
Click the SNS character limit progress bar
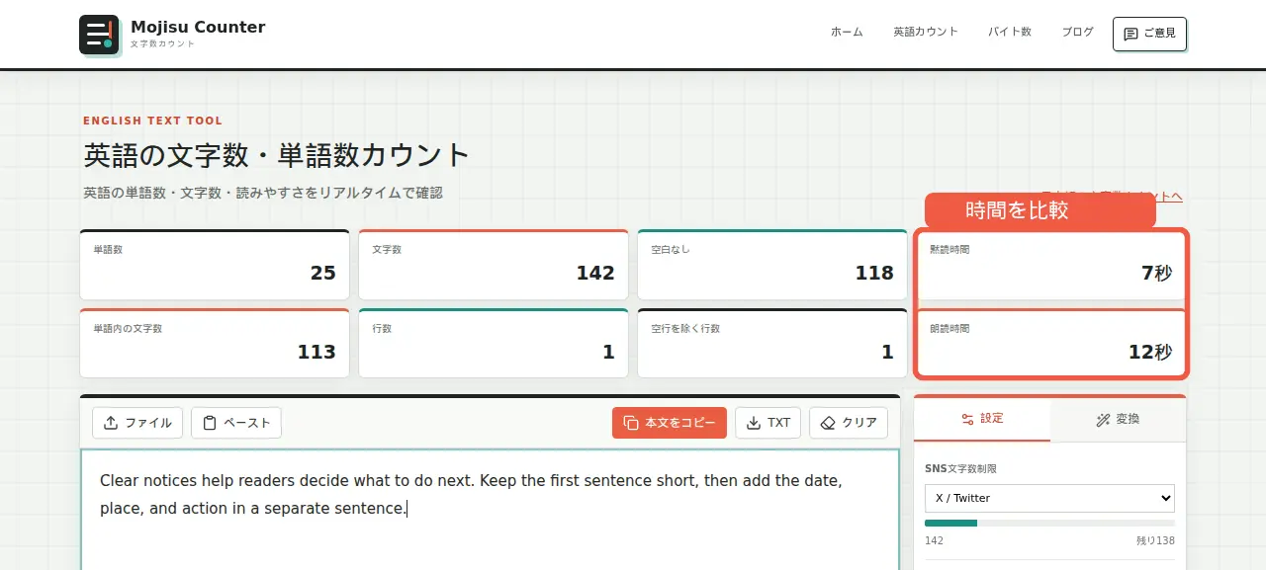1049,524
